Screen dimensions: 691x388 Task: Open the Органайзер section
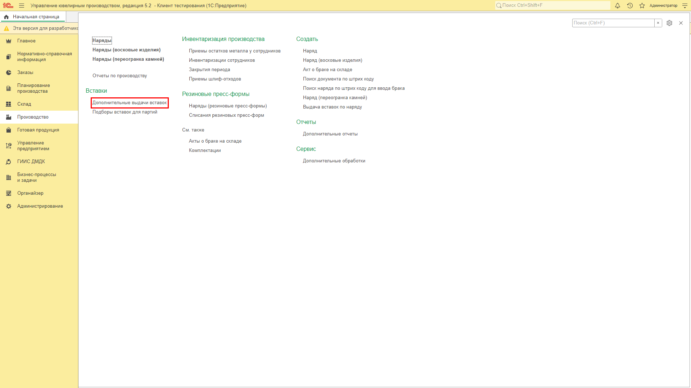[39, 193]
